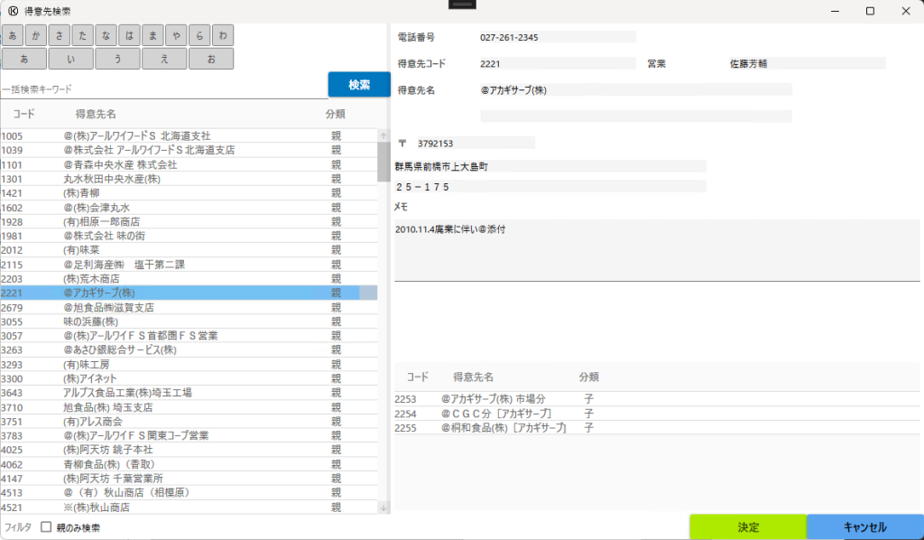Image resolution: width=924 pixels, height=540 pixels.
Task: Click the た kana filter button
Action: click(x=82, y=35)
